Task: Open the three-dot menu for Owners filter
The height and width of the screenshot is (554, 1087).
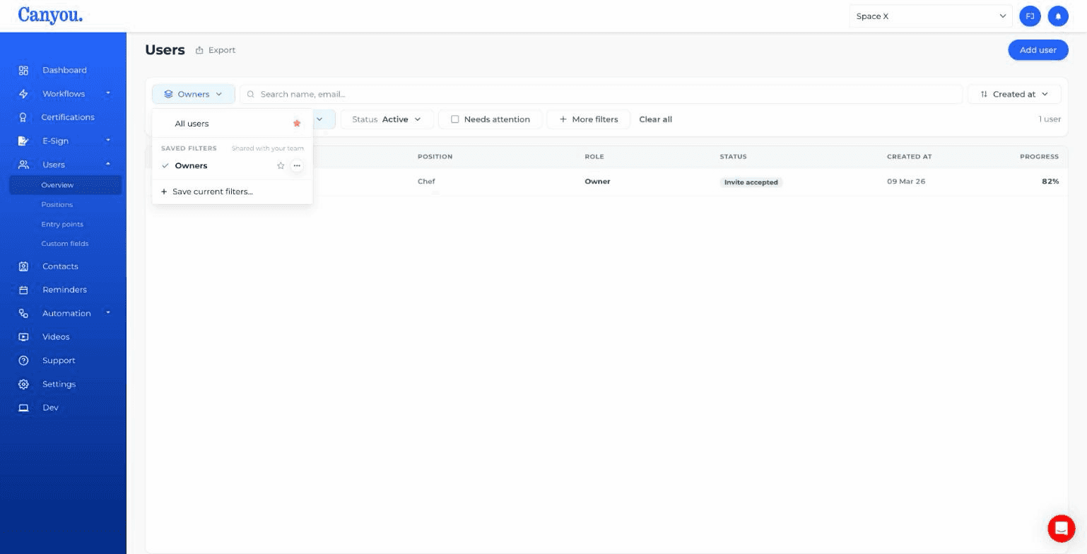Action: (x=297, y=166)
